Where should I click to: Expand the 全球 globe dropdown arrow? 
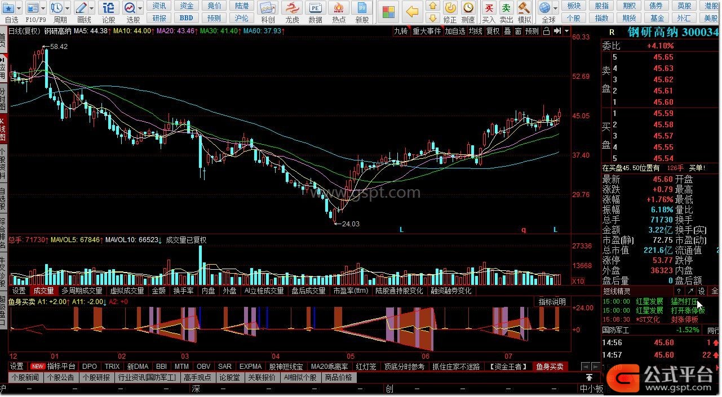555,8
